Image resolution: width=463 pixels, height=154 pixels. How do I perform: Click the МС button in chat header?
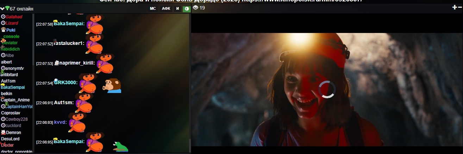pos(153,9)
